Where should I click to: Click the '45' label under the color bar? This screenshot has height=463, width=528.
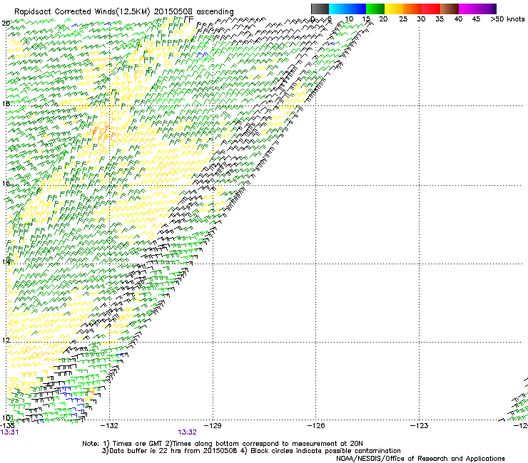[476, 19]
